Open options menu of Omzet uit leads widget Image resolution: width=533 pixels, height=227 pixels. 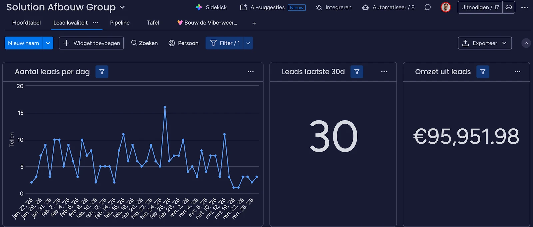517,72
